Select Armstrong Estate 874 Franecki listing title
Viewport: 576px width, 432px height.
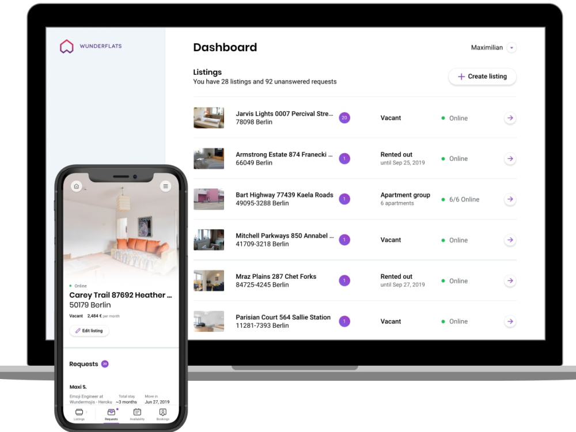click(284, 154)
